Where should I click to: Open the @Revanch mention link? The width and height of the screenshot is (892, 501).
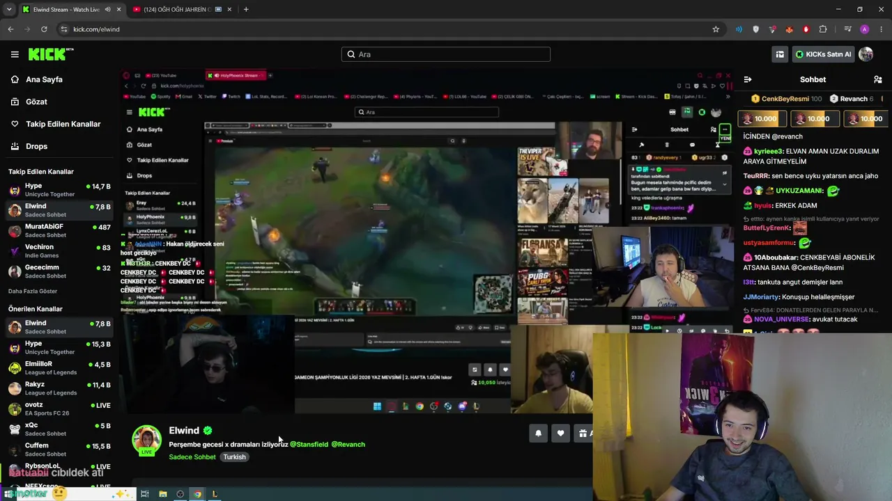click(x=348, y=445)
